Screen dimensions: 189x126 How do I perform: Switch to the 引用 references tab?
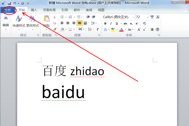click(65, 10)
